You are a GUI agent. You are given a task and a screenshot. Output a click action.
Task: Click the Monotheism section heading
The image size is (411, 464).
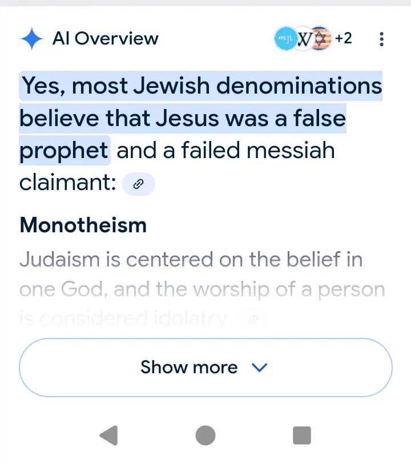coord(83,225)
